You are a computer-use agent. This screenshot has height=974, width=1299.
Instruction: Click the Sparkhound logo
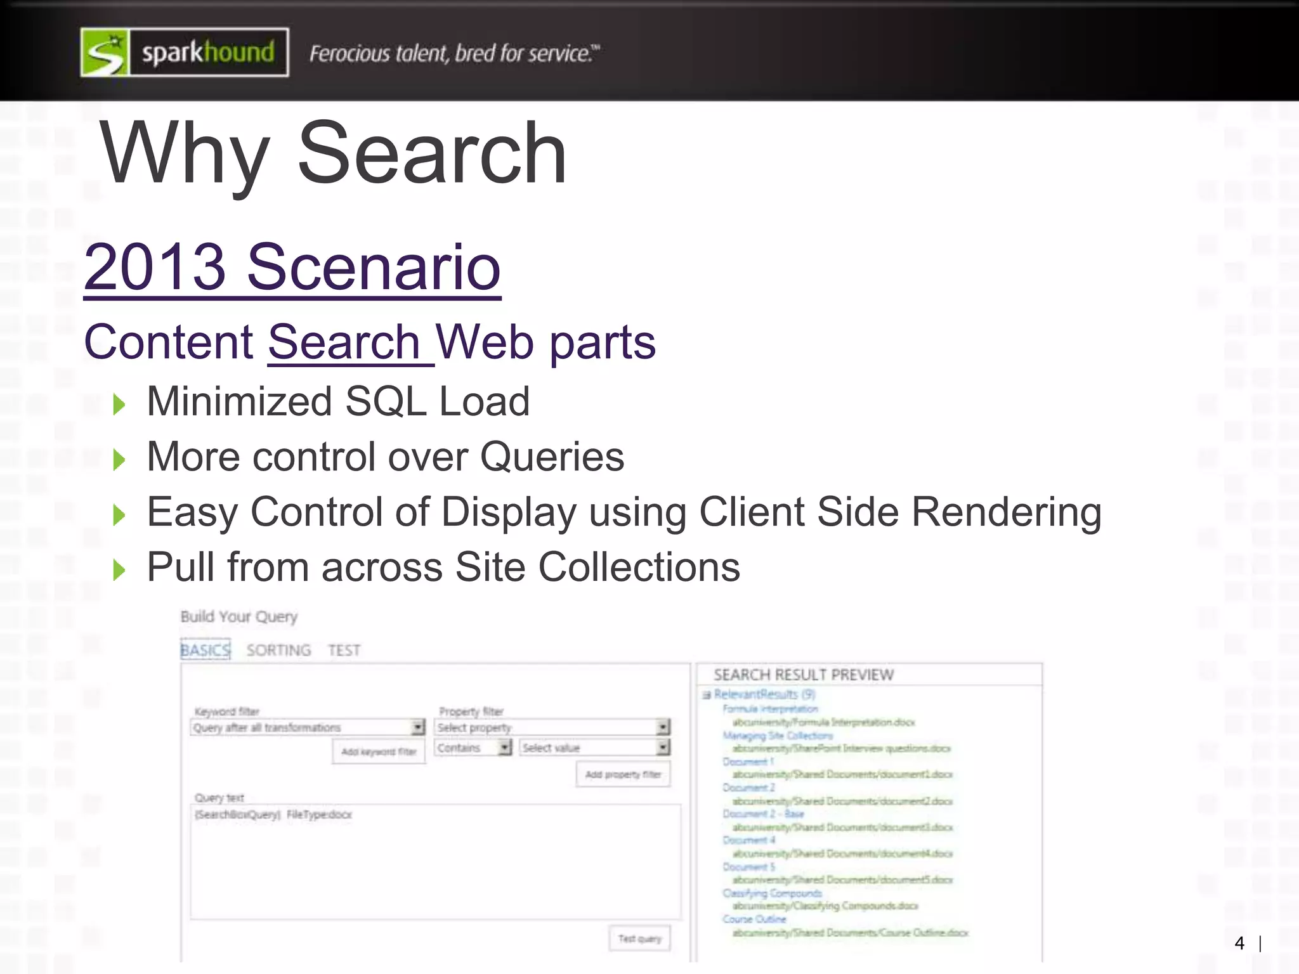185,52
